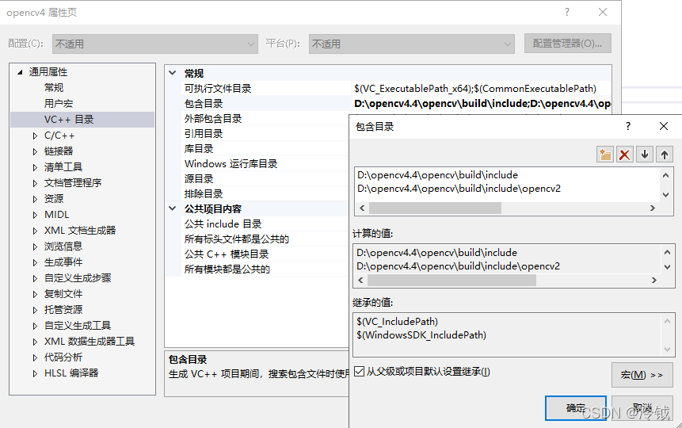Image resolution: width=682 pixels, height=428 pixels.
Task: Select 自定义生成工具 tree item
Action: 78,326
